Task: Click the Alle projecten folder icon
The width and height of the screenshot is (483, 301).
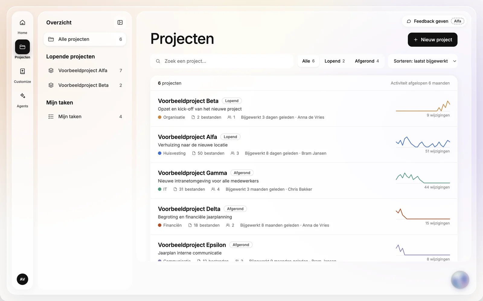Action: pos(51,39)
